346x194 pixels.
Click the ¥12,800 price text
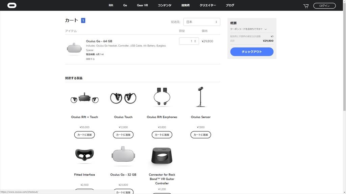click(123, 127)
